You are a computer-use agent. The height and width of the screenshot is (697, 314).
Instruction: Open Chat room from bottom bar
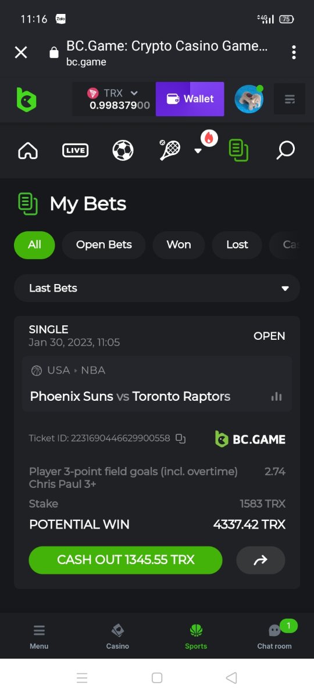(274, 636)
